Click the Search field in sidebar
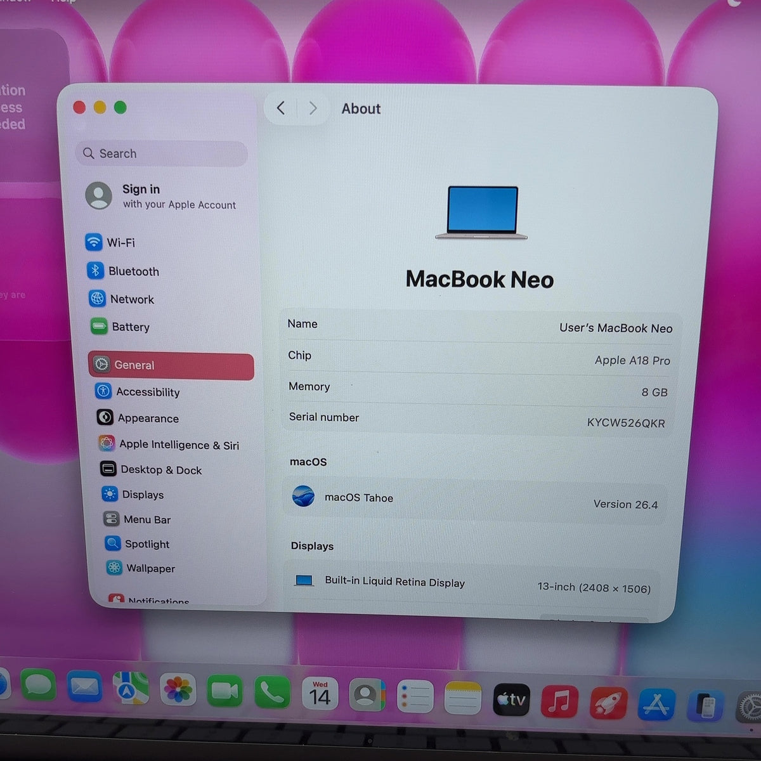The height and width of the screenshot is (761, 761). (x=162, y=153)
